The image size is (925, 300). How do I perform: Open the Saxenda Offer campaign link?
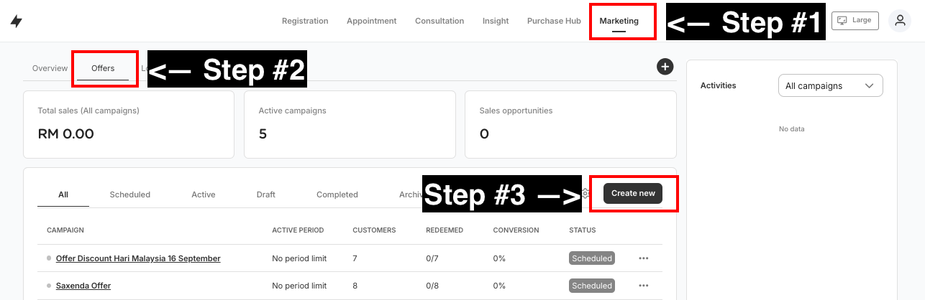[83, 286]
